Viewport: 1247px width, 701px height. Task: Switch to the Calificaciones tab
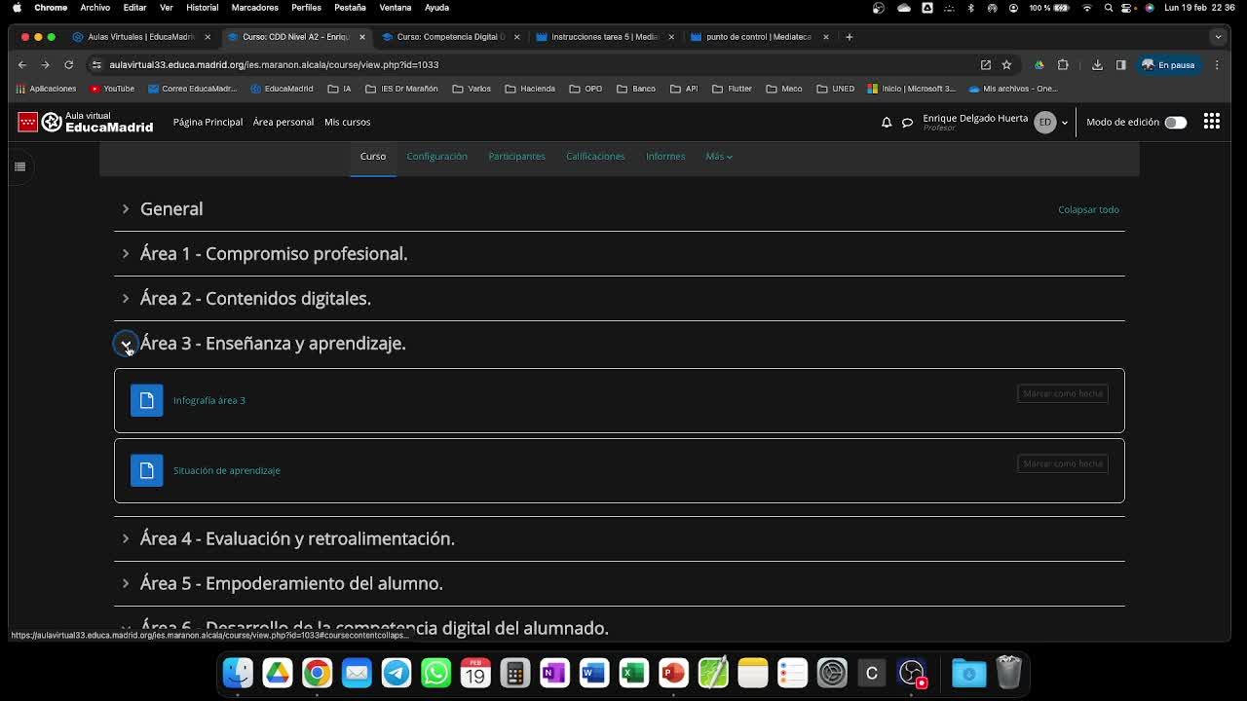[x=595, y=157]
